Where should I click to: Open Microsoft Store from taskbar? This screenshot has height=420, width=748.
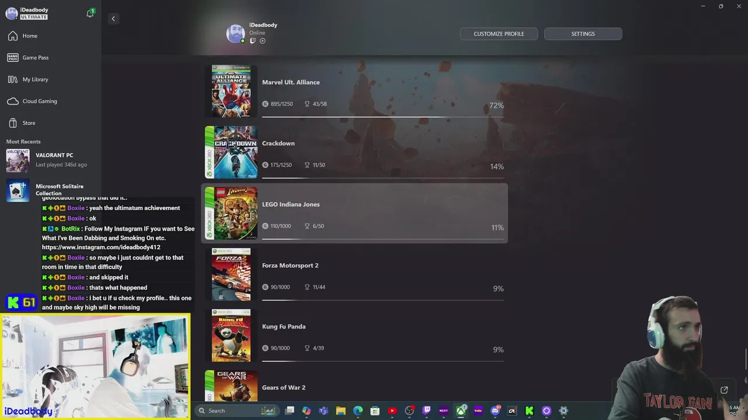[375, 411]
